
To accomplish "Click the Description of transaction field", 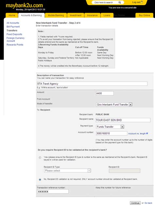I will pyautogui.click(x=92, y=84).
